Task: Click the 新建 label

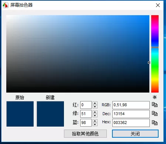Action: [50, 97]
